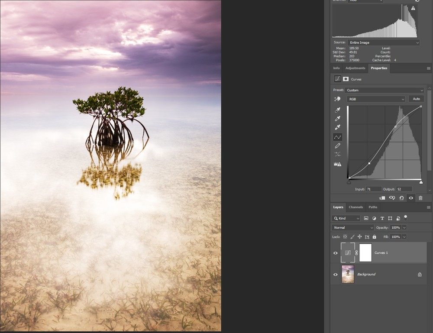
Task: Click the Curves 1 layer name
Action: [x=381, y=252]
